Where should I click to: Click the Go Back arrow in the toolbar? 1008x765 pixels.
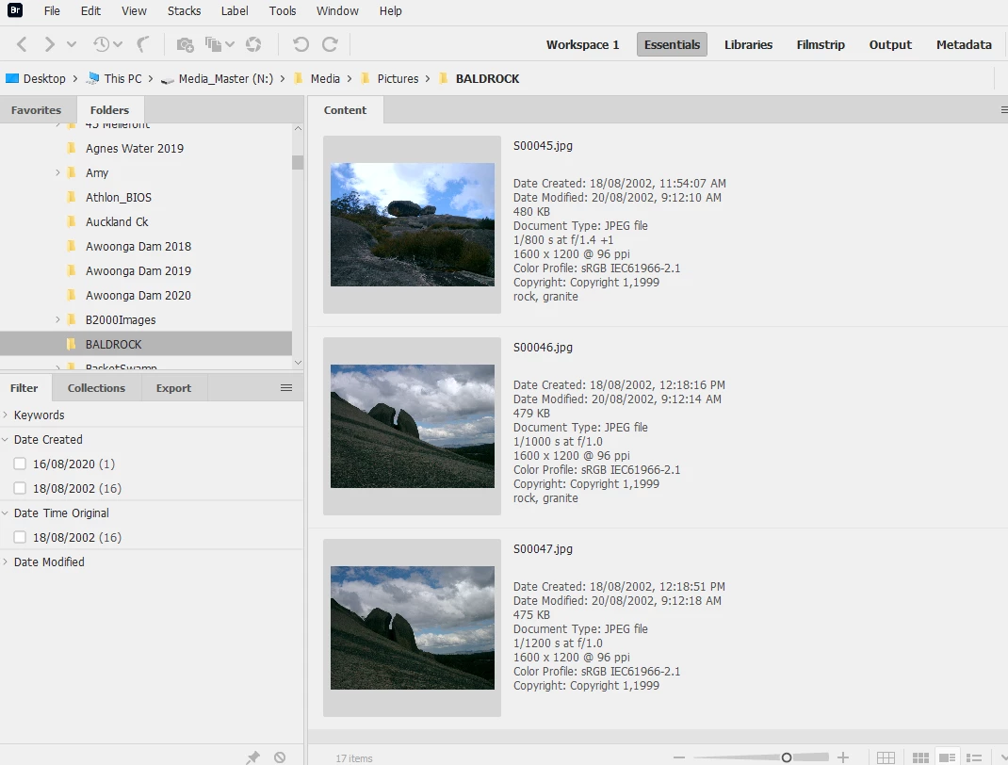point(22,44)
